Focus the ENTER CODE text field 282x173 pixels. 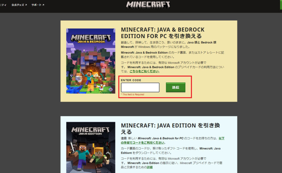pos(140,87)
